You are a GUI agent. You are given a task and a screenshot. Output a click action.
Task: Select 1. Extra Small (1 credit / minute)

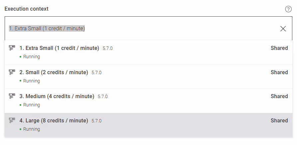point(59,48)
